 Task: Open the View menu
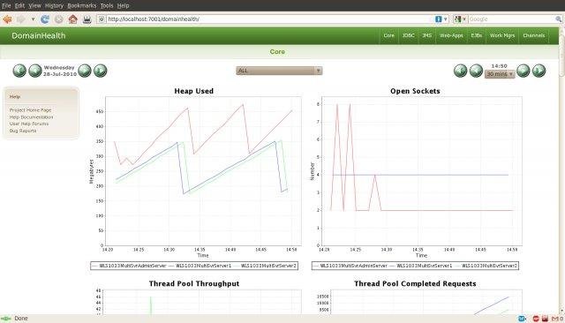(x=34, y=5)
